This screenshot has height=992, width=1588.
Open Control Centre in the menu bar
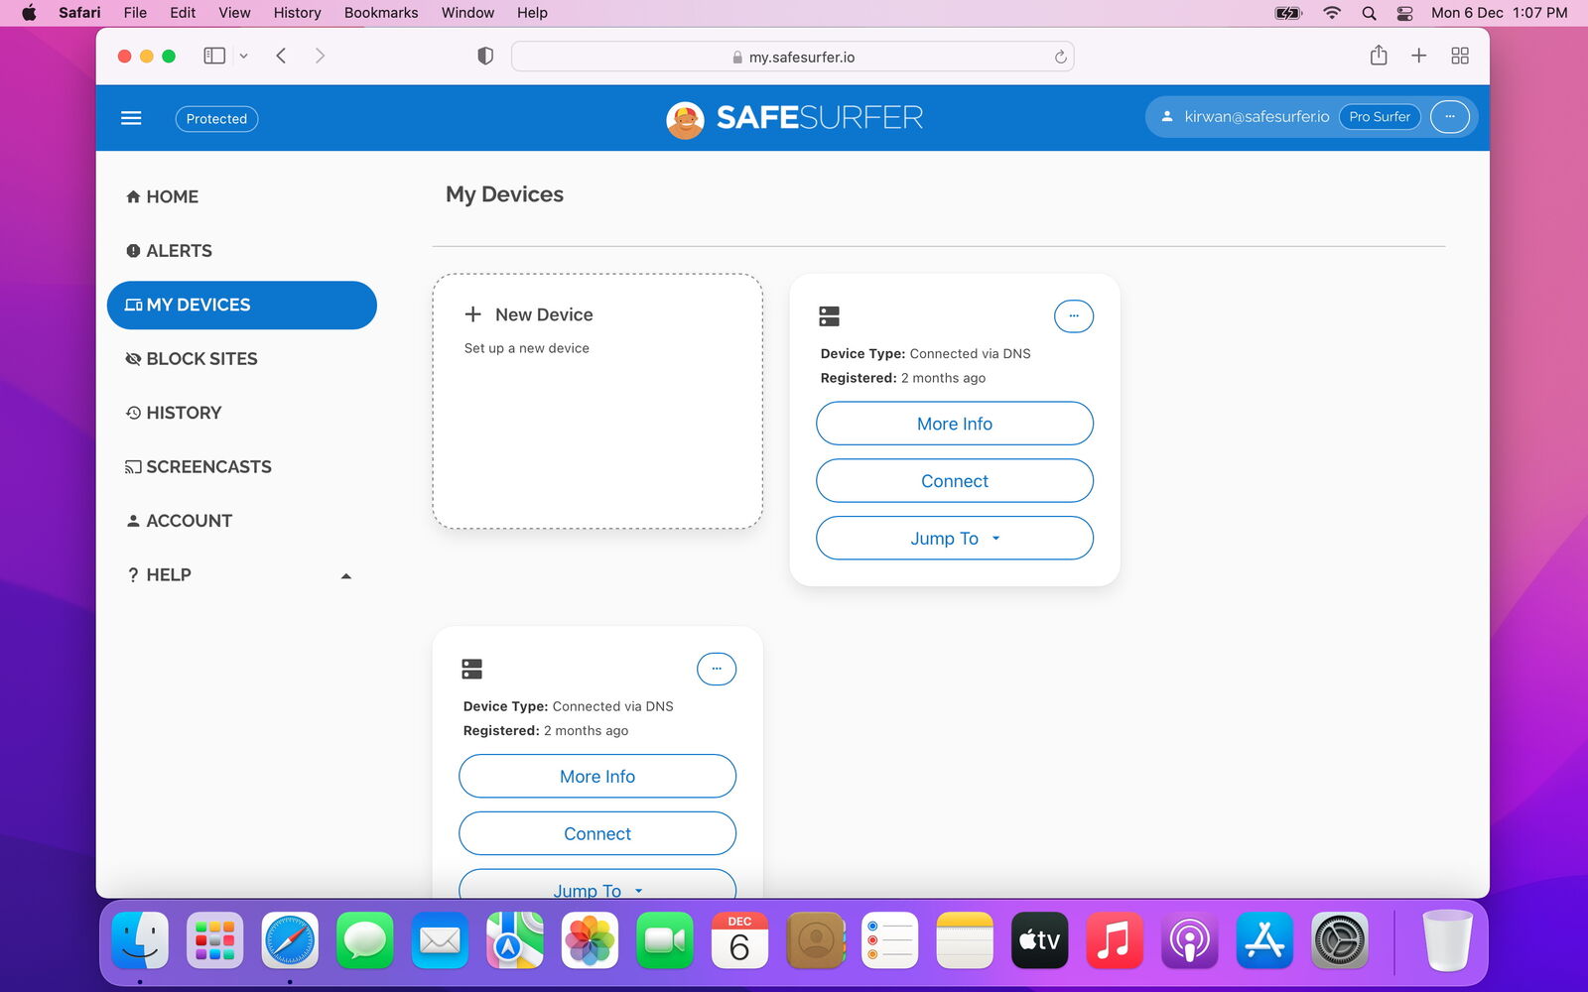pyautogui.click(x=1404, y=13)
